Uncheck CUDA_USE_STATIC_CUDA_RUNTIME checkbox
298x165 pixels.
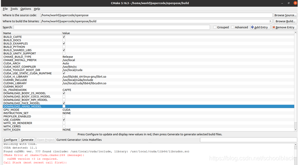pyautogui.click(x=64, y=73)
